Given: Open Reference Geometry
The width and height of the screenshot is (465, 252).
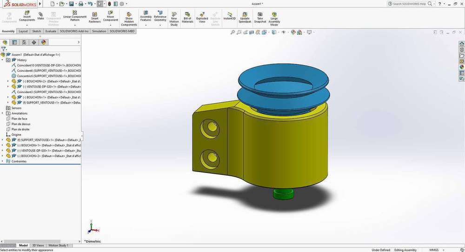Looking at the screenshot, I should pyautogui.click(x=160, y=16).
